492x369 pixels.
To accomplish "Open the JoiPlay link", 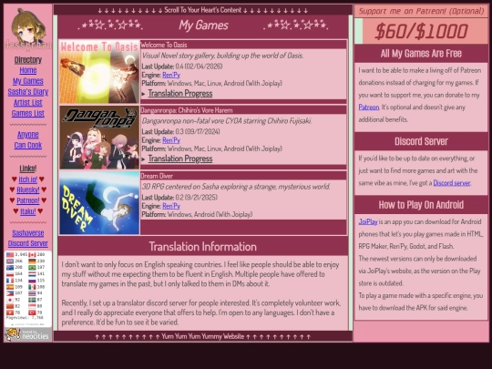I will (x=368, y=221).
